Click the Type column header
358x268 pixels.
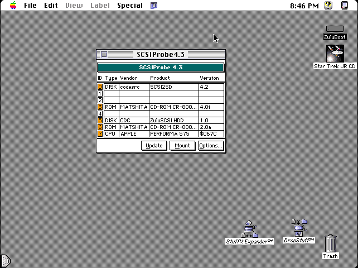pyautogui.click(x=111, y=78)
